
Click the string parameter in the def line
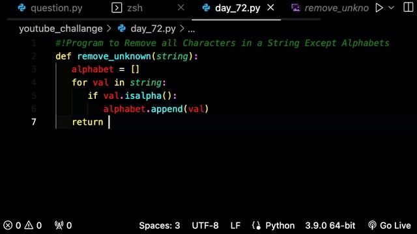coord(172,57)
